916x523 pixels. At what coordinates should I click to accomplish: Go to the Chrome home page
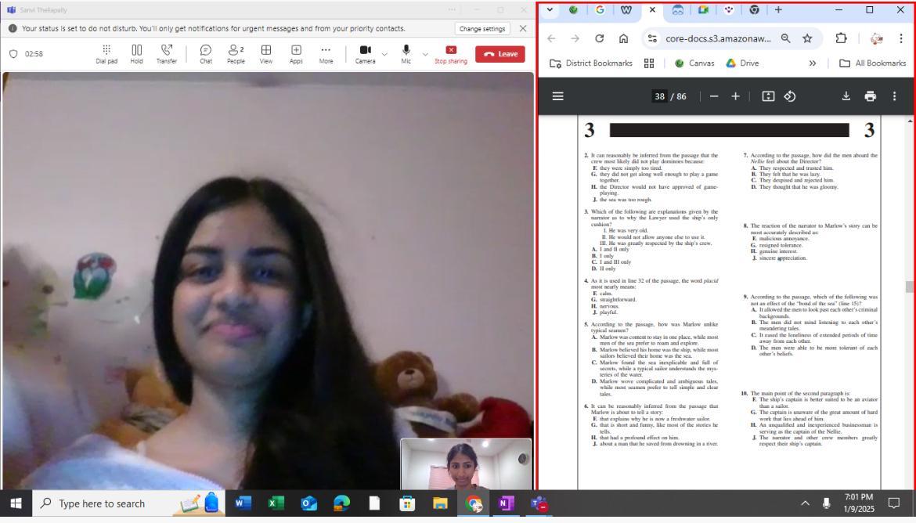coord(623,38)
